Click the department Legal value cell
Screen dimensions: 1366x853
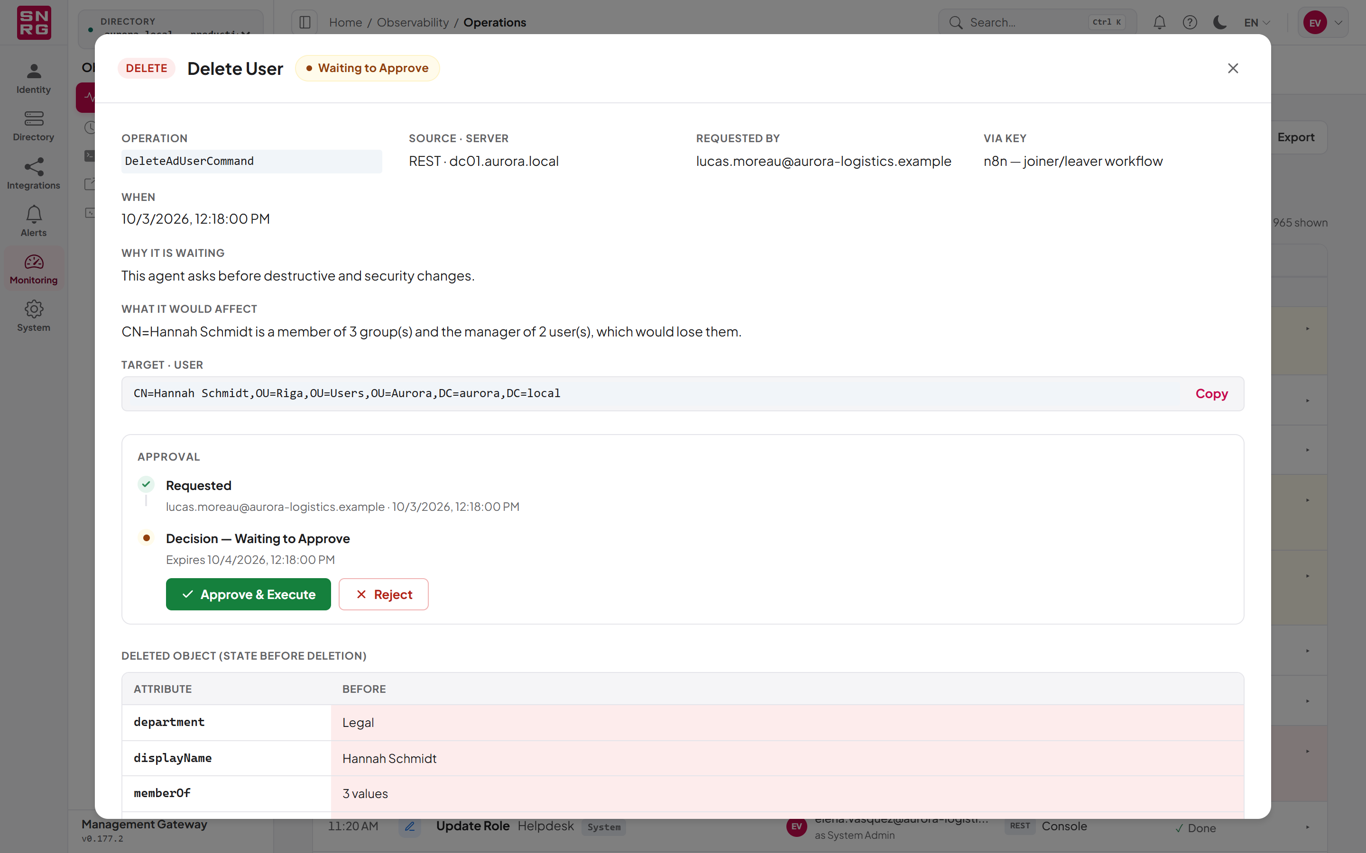coord(787,723)
